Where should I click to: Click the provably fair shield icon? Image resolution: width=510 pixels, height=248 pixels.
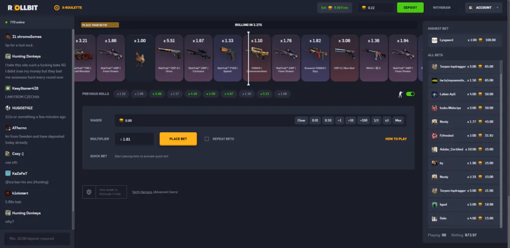[x=89, y=192]
